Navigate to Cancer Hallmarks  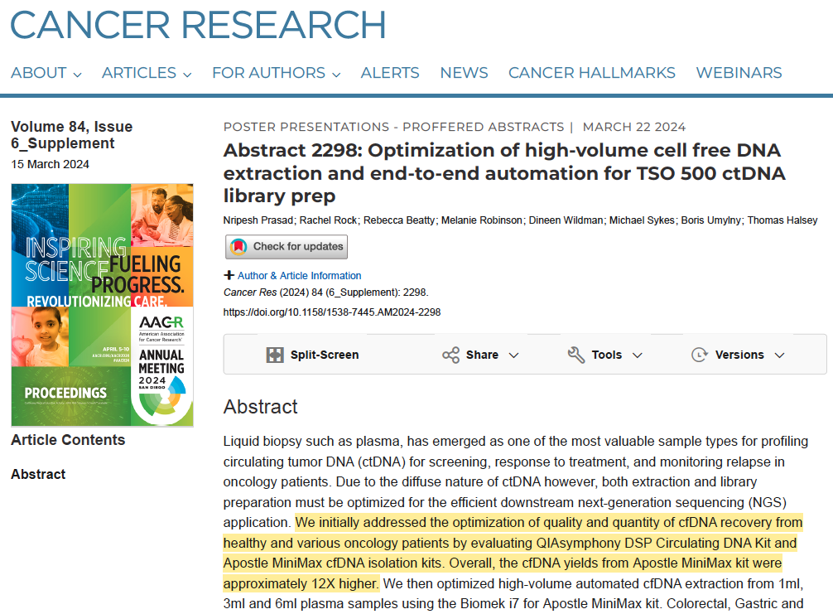click(591, 73)
